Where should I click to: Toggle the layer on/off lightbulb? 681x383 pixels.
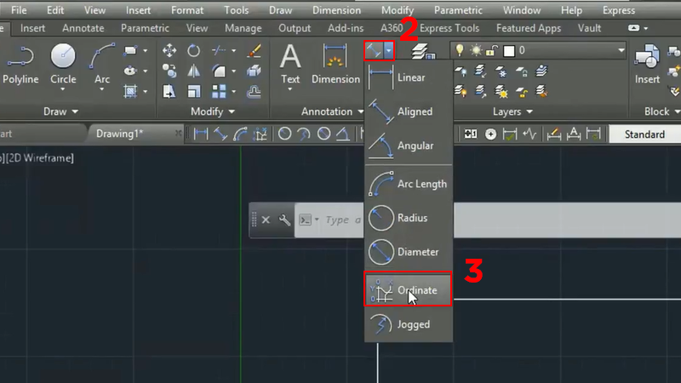pyautogui.click(x=460, y=50)
